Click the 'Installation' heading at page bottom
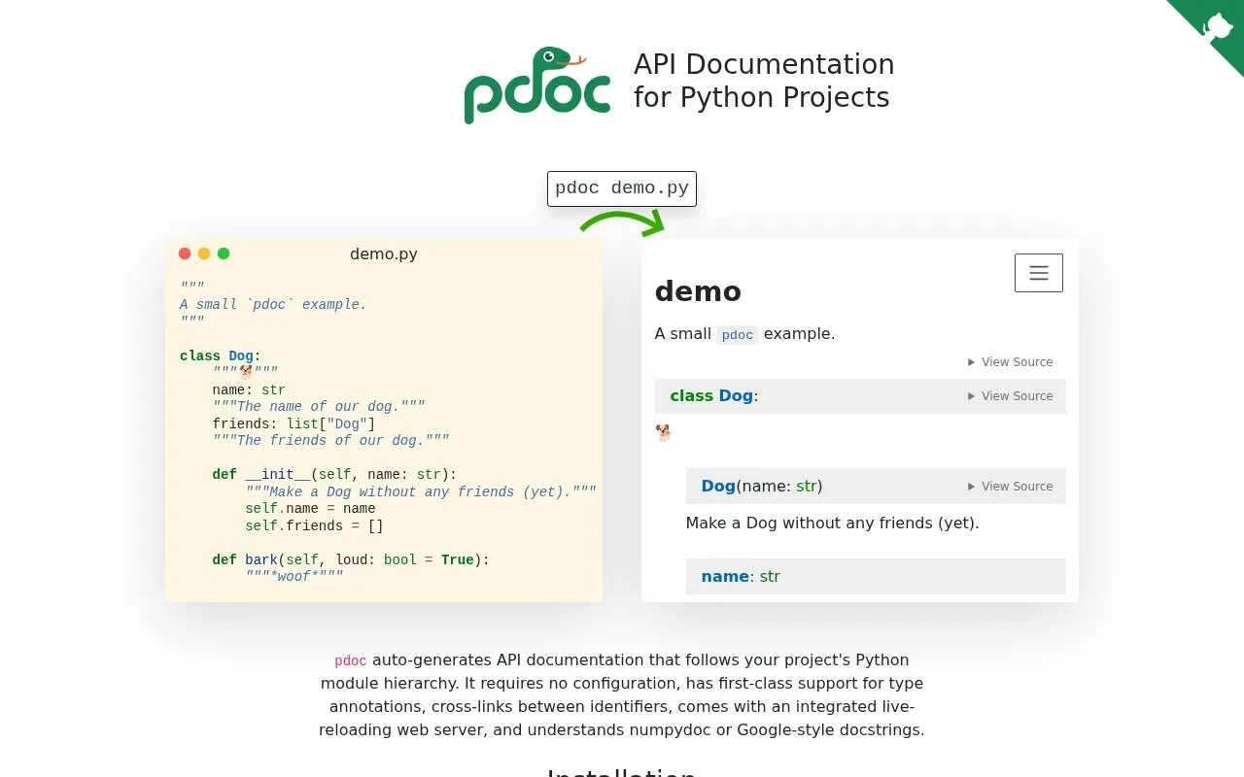1244x777 pixels. (x=622, y=773)
